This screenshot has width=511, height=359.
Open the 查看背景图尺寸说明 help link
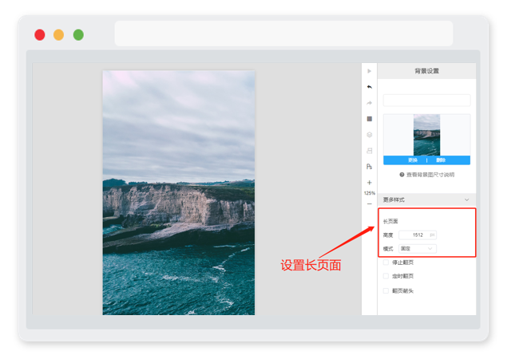tap(427, 175)
